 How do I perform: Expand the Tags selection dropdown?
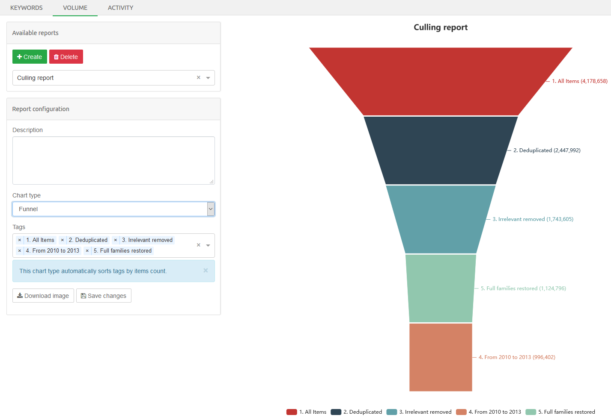click(x=208, y=245)
